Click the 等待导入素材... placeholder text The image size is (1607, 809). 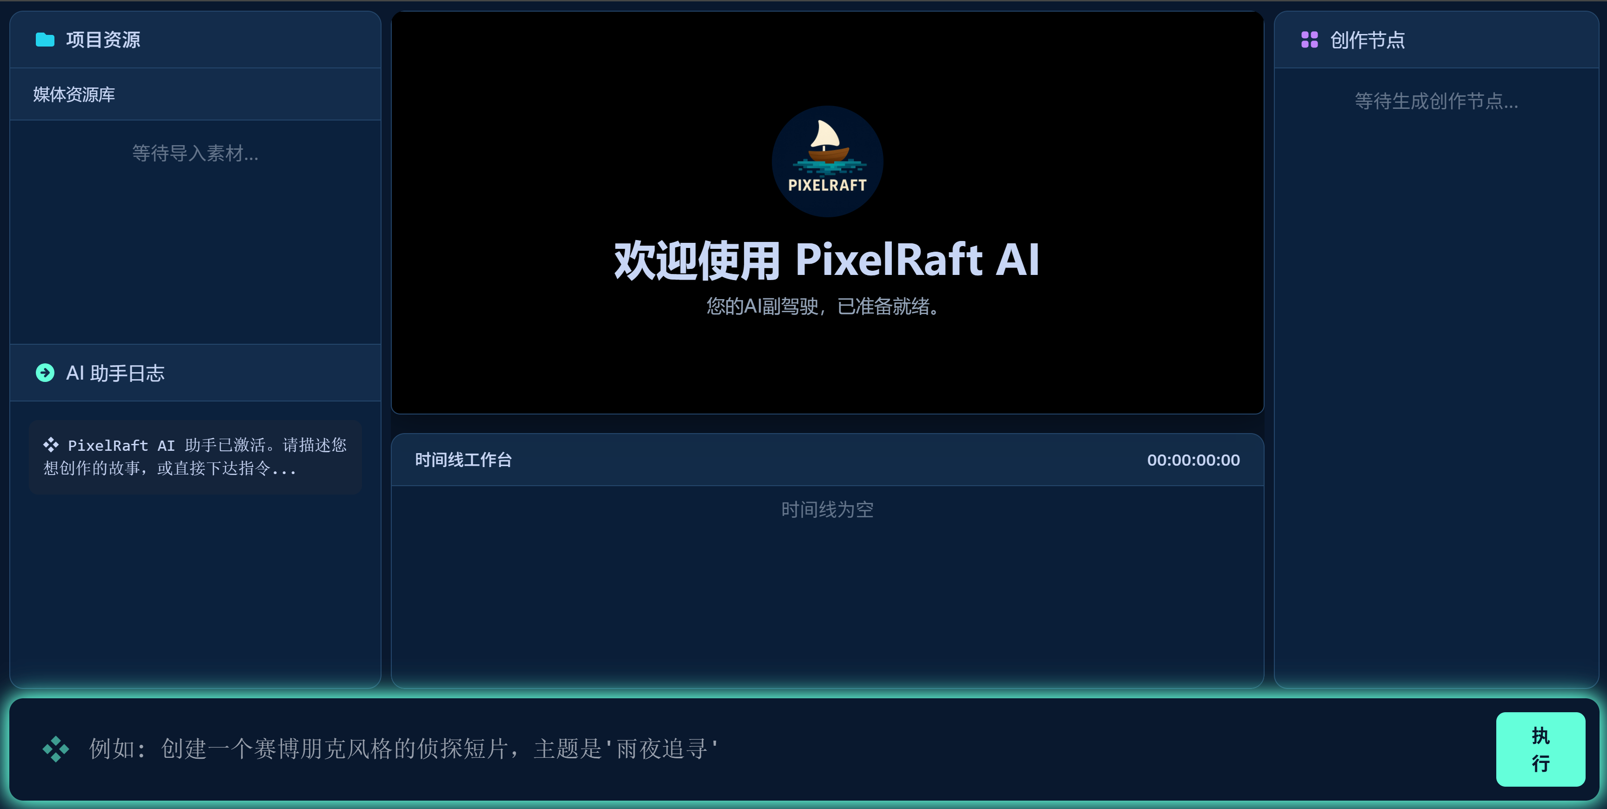(195, 153)
